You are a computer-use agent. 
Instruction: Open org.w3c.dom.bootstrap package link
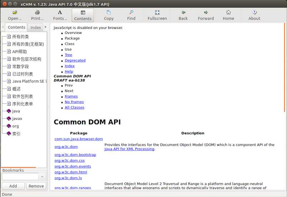[75, 155]
